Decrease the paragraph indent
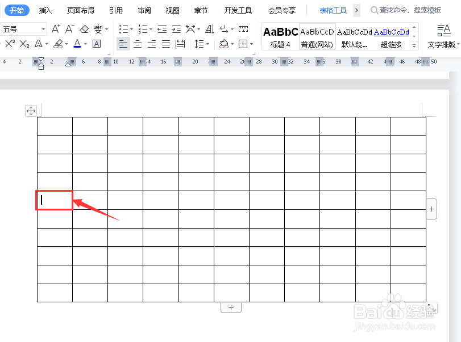461x342 pixels. (x=162, y=29)
